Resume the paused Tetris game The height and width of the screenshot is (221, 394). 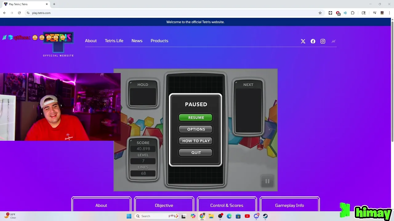click(x=196, y=118)
